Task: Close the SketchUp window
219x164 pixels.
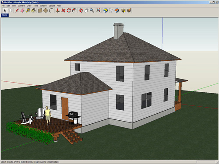Action: (217, 2)
